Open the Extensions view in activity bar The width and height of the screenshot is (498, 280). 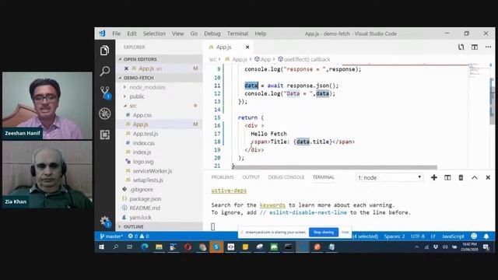(105, 135)
